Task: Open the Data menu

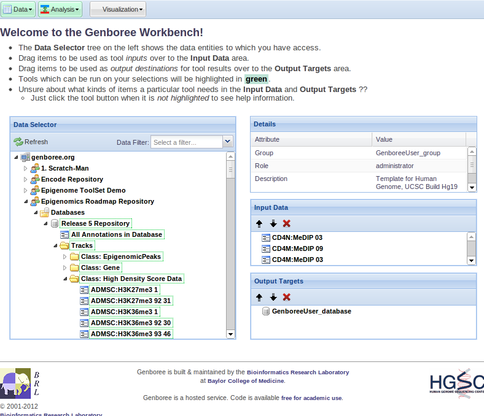Action: [x=18, y=9]
